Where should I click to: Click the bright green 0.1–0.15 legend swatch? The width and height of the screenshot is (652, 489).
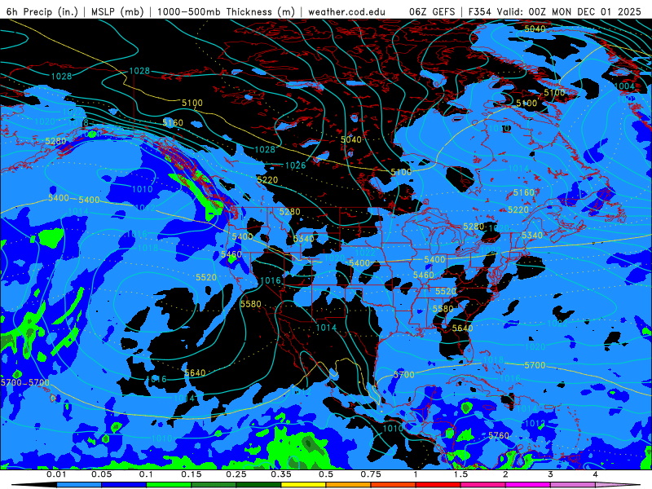click(x=169, y=485)
